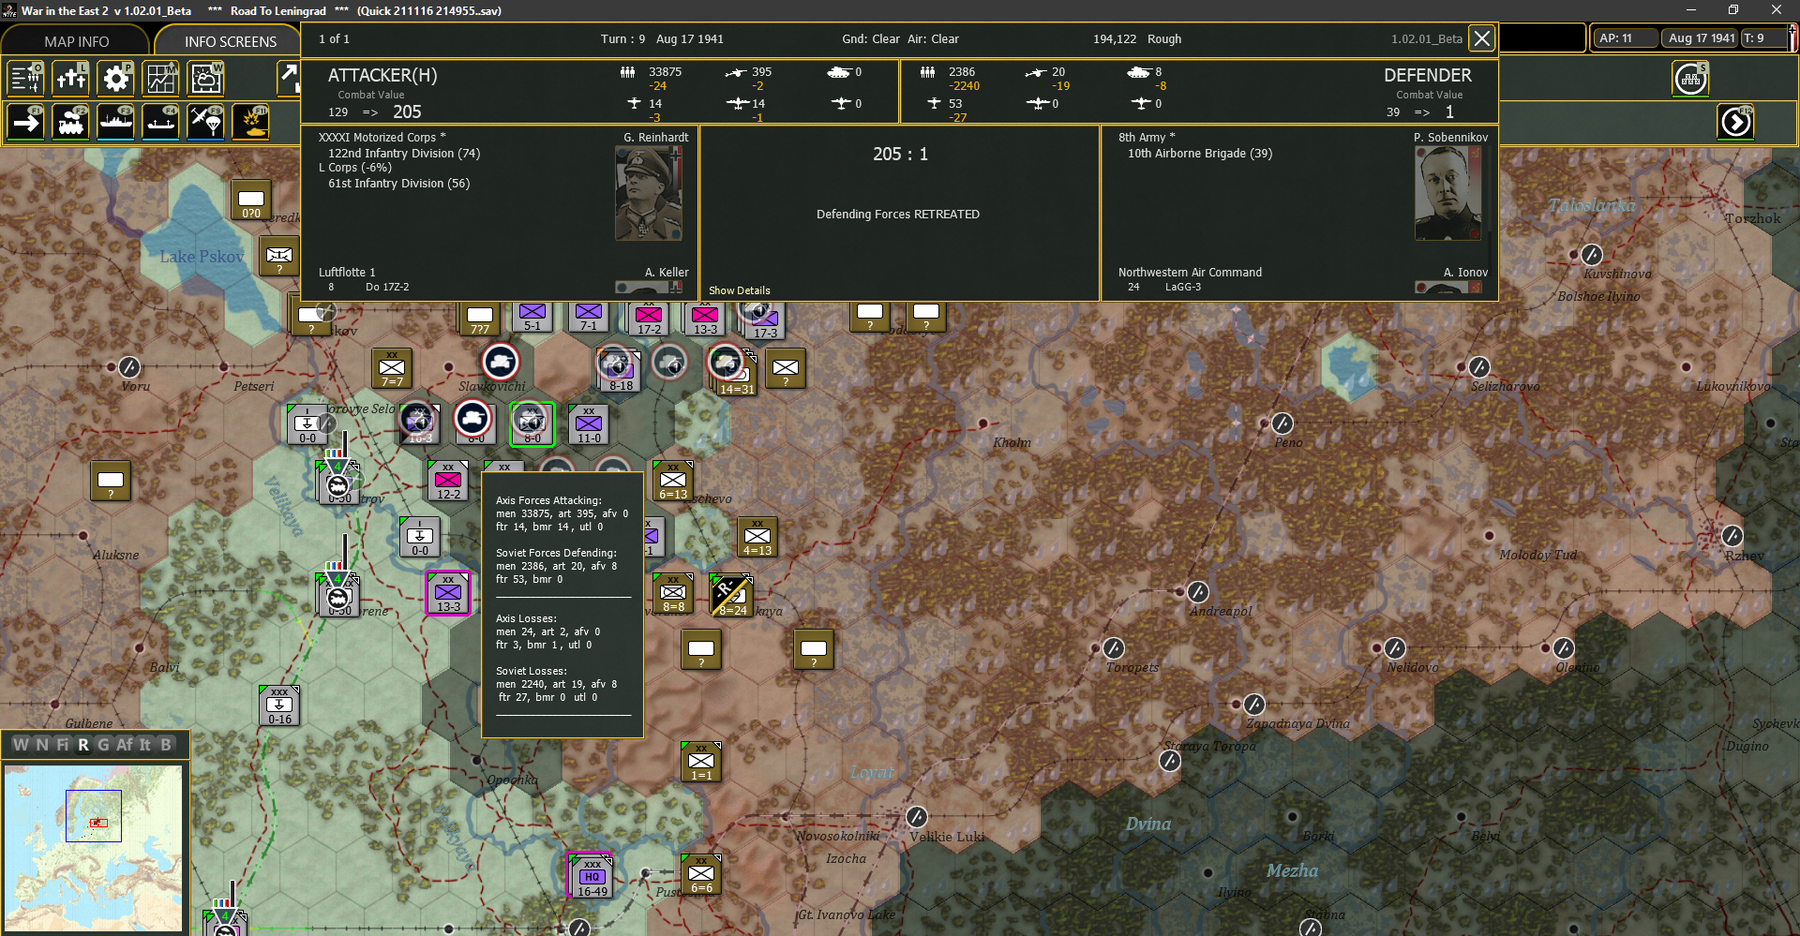The width and height of the screenshot is (1800, 936).
Task: Toggle the W filter on minimap bar
Action: pos(21,745)
